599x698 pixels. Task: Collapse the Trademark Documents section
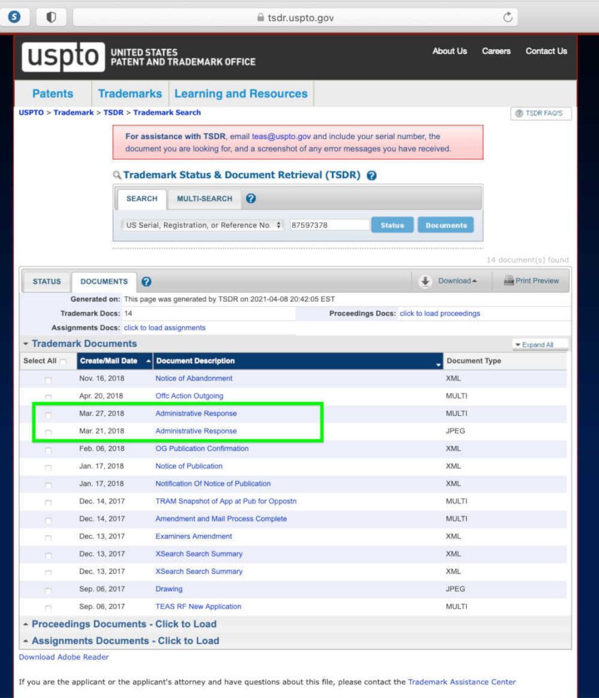26,344
